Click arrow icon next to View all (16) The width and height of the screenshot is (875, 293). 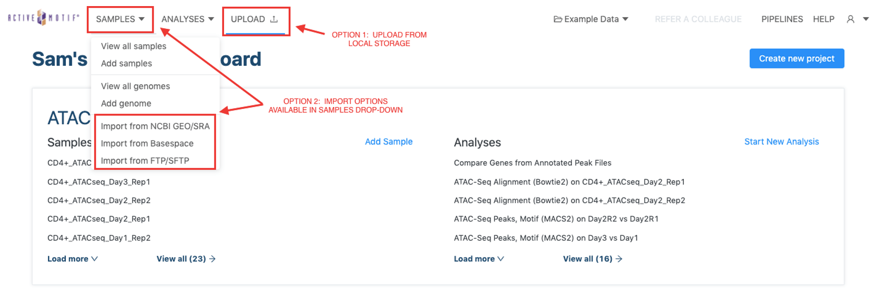point(619,259)
